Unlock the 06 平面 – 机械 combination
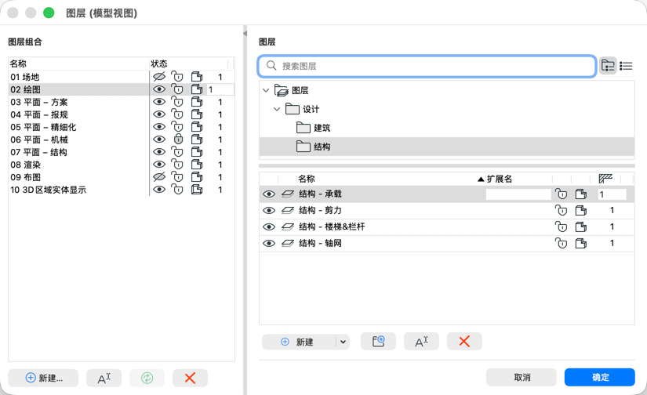Image resolution: width=647 pixels, height=395 pixels. coord(178,140)
